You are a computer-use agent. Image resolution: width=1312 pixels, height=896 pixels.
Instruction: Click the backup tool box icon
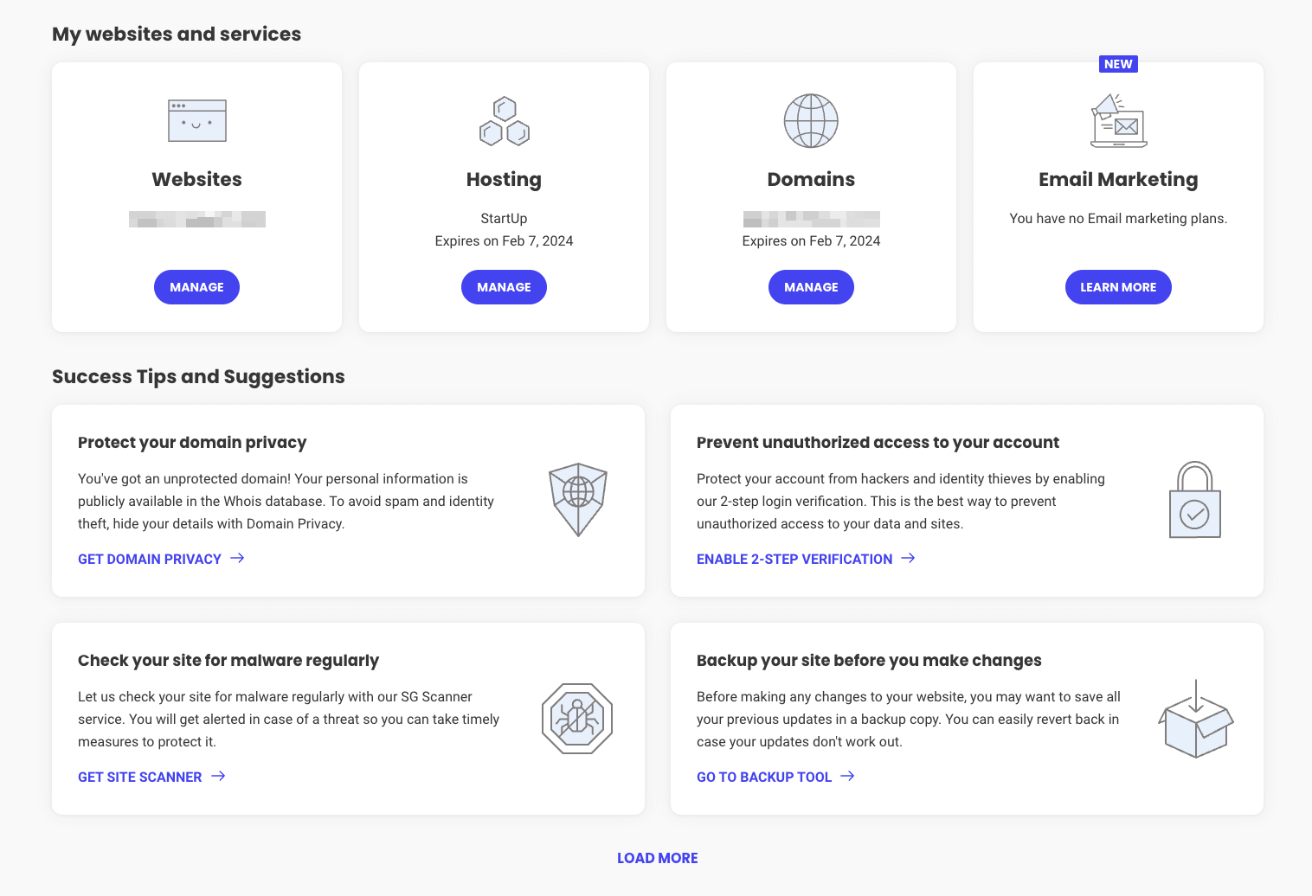(x=1195, y=718)
